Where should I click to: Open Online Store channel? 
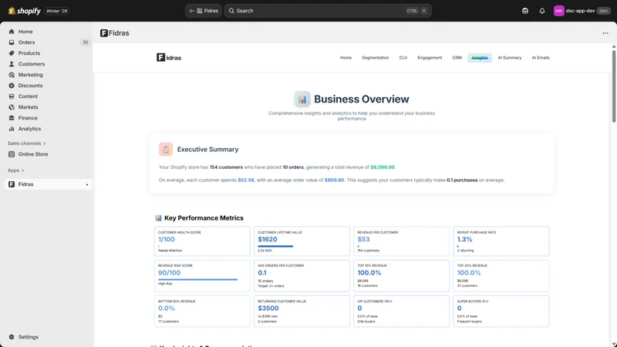[33, 154]
